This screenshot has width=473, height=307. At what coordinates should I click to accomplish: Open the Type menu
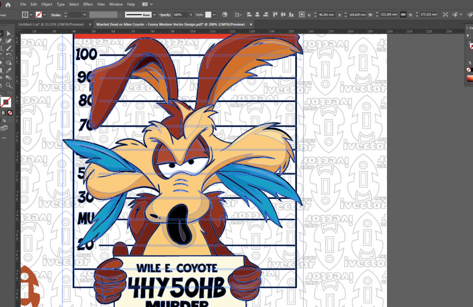click(61, 4)
